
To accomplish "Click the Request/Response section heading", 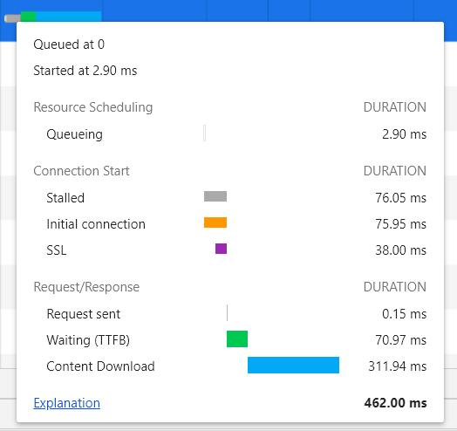I will [86, 287].
